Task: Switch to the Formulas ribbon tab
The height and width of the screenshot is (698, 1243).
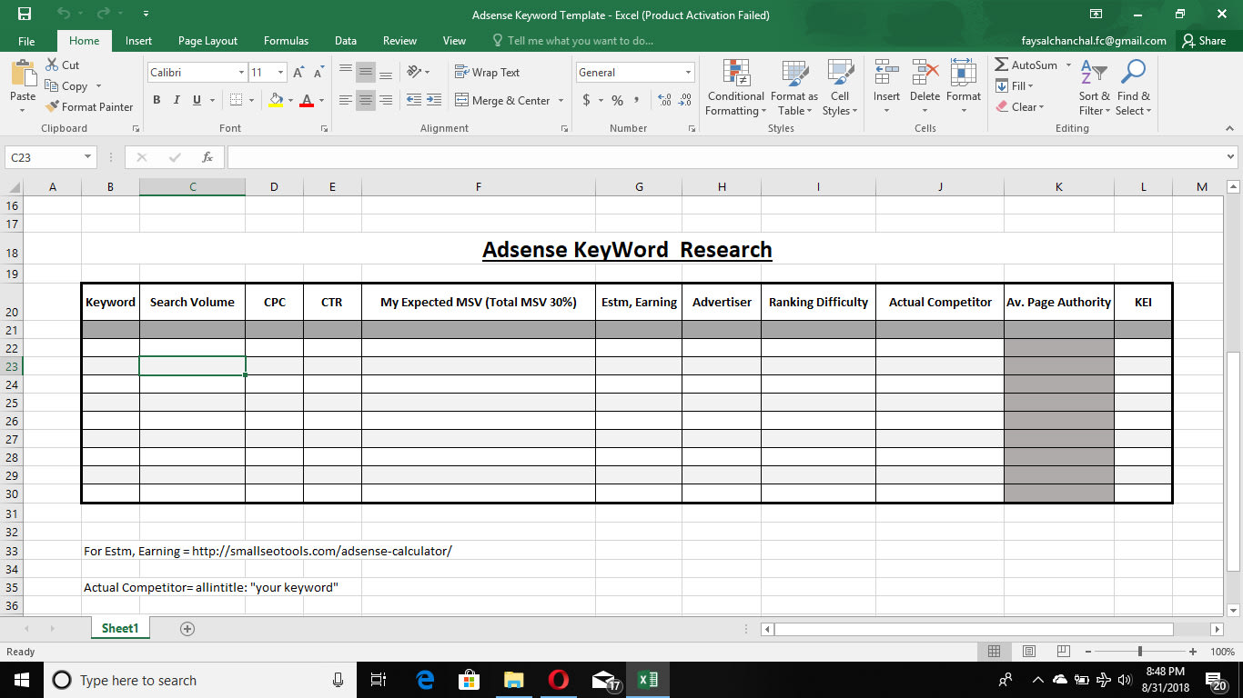Action: (x=286, y=40)
